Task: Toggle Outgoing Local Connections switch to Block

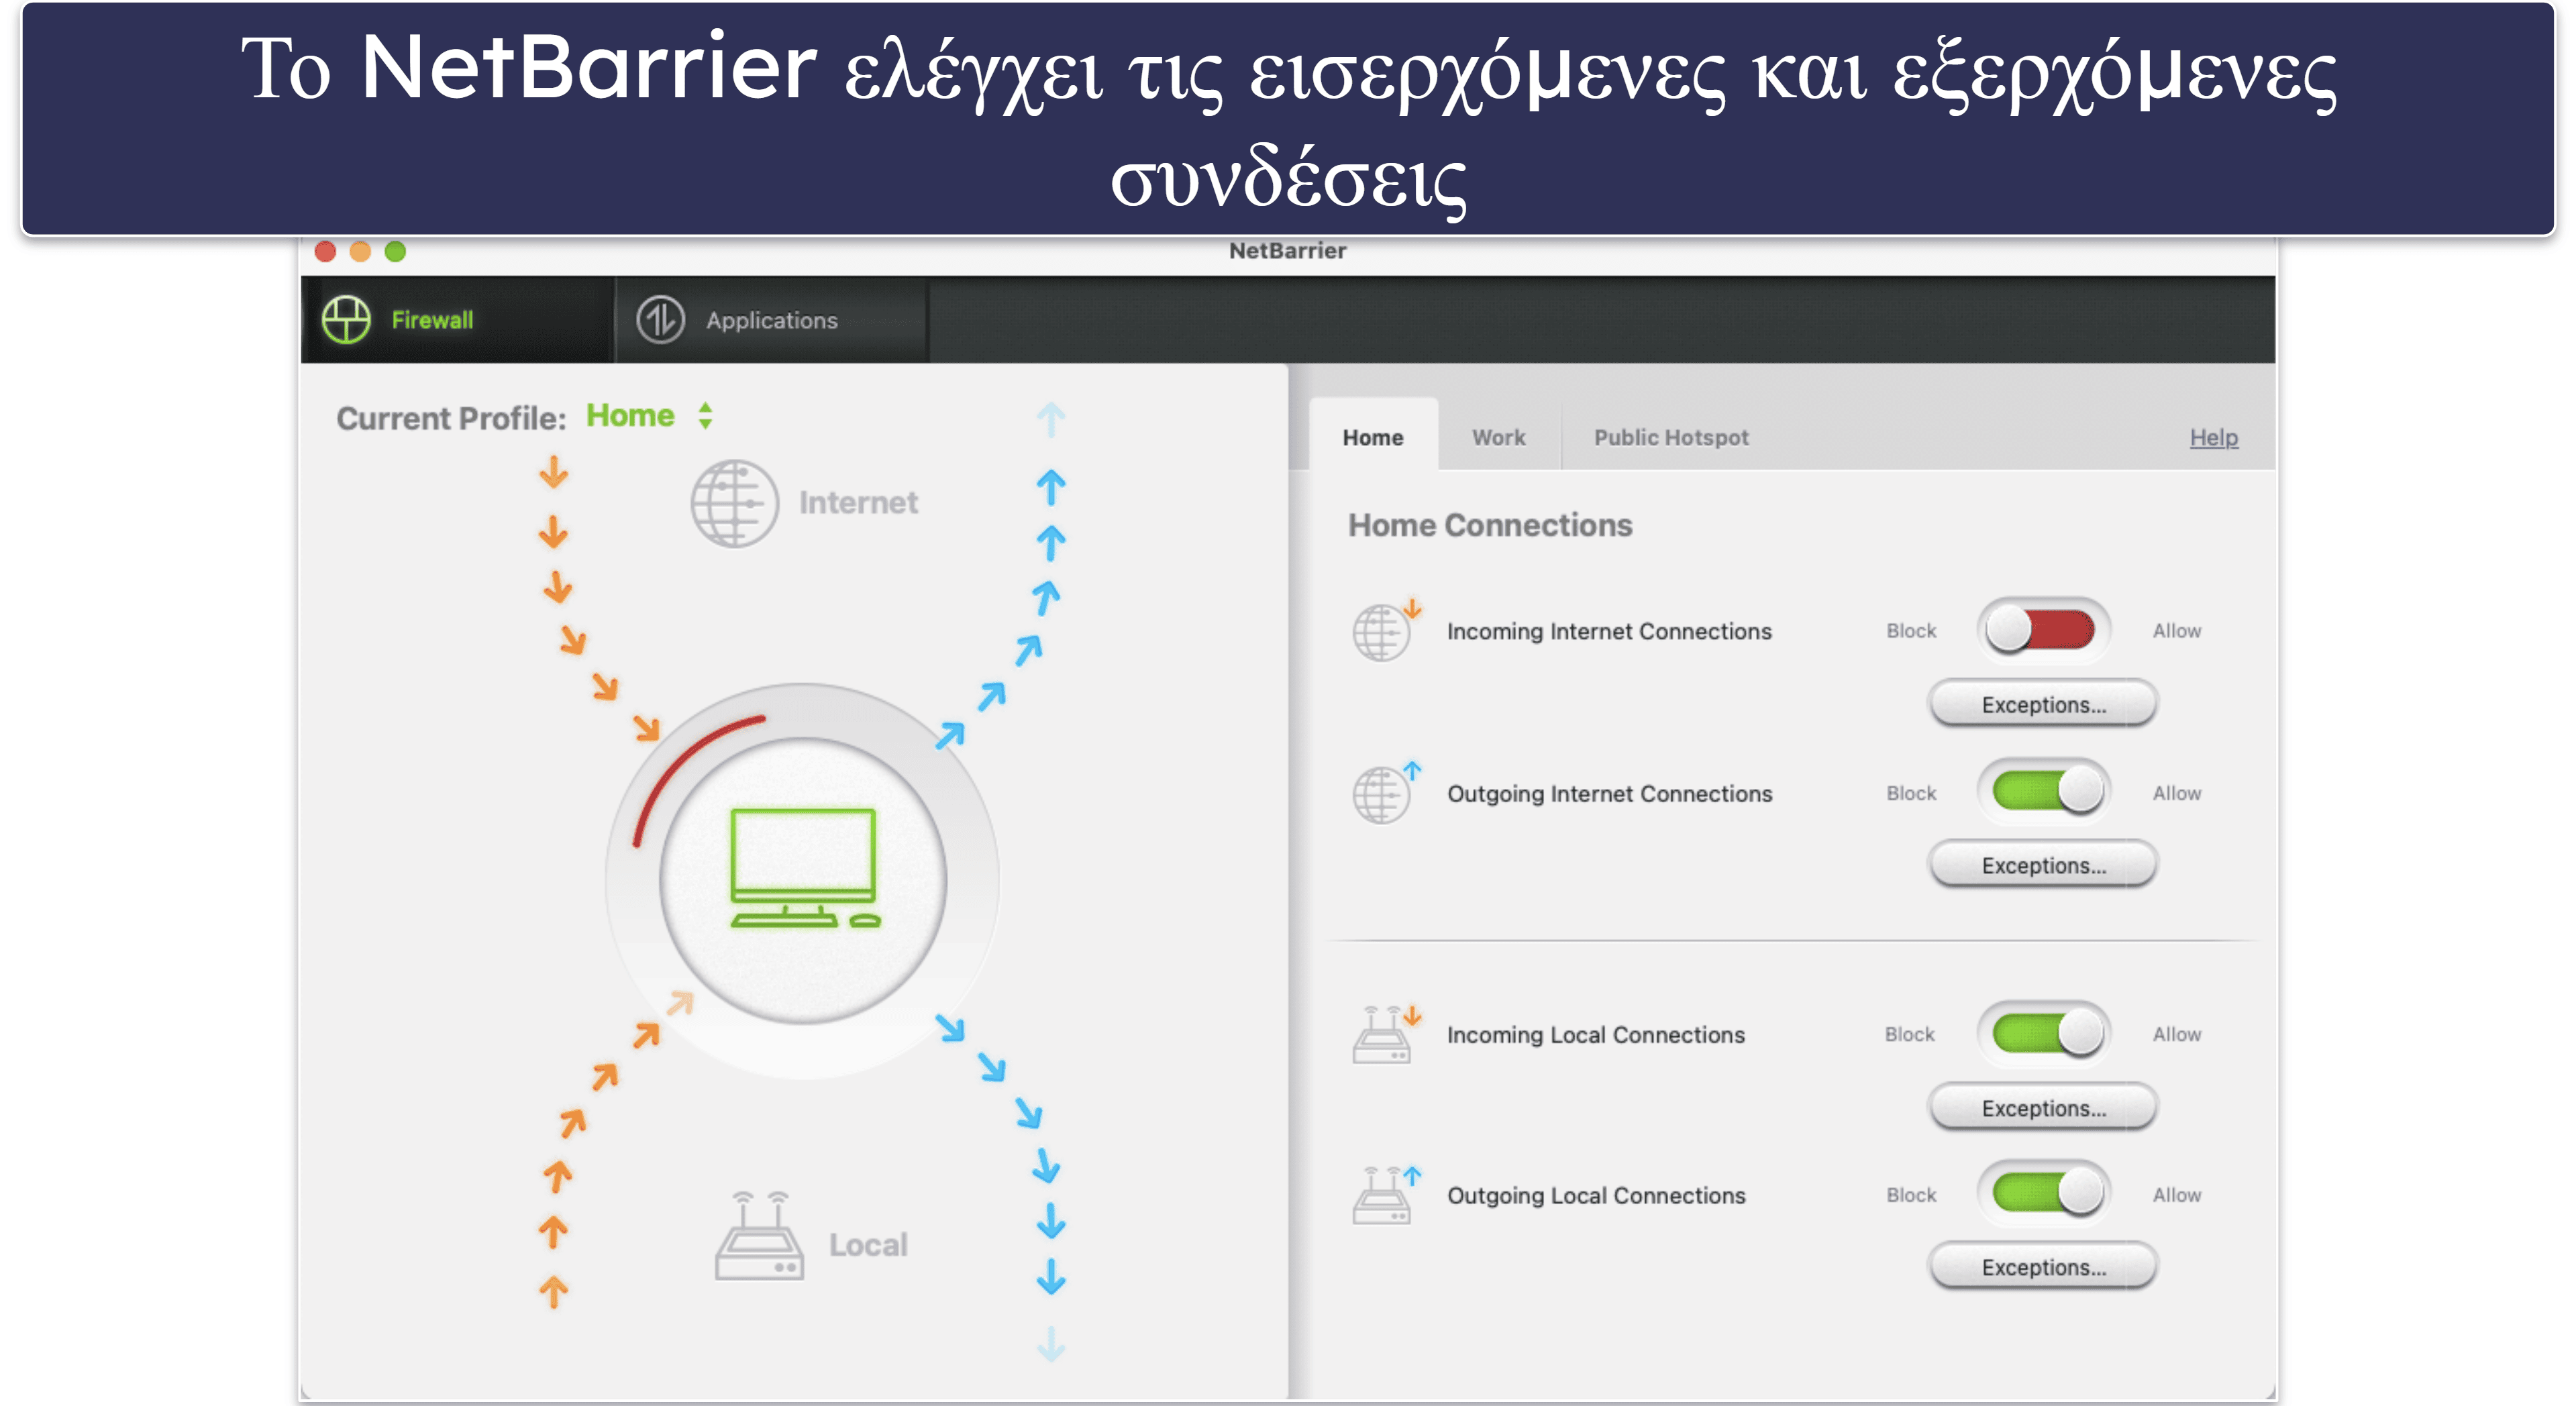Action: coord(2043,1194)
